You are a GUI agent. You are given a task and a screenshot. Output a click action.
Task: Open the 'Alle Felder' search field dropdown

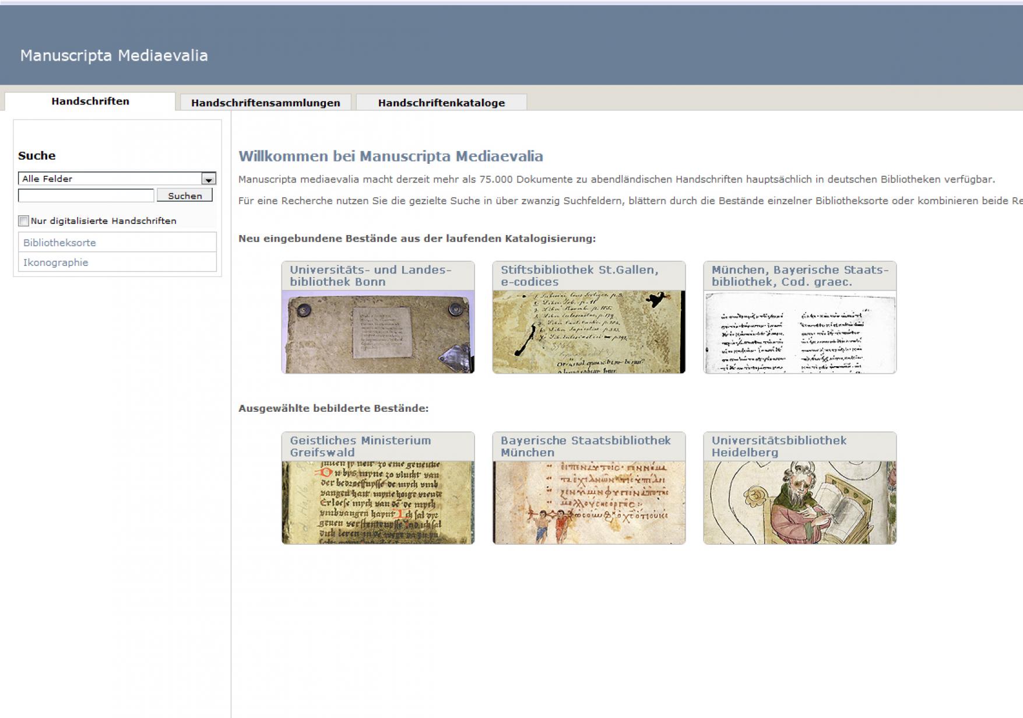111,178
